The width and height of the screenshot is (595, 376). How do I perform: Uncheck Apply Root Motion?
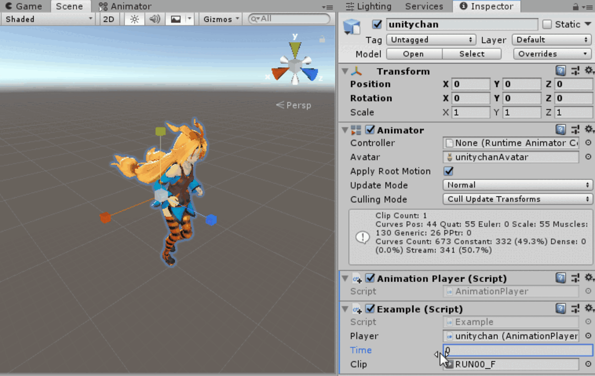449,171
